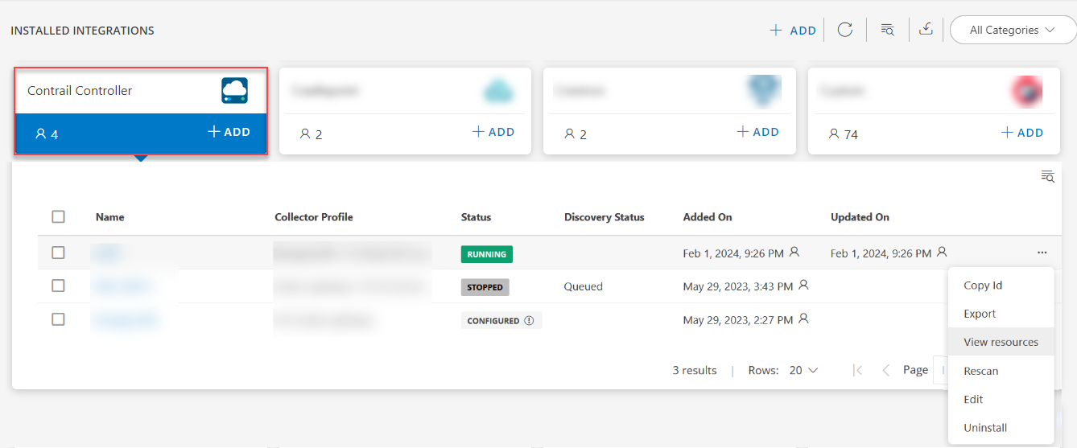The image size is (1077, 448).
Task: Expand the Rows per page dropdown
Action: point(803,370)
